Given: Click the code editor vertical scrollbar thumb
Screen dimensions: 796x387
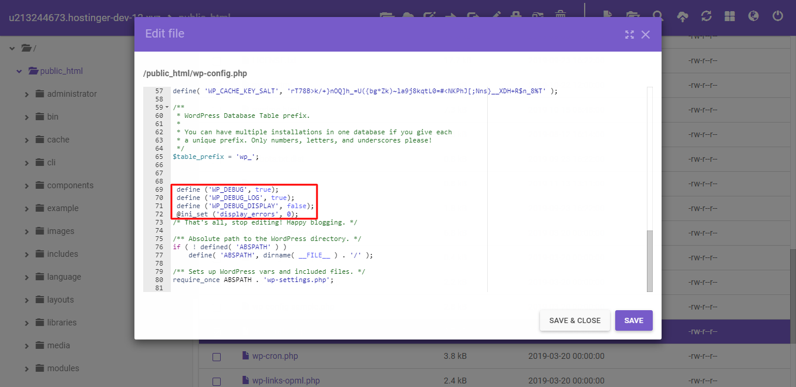Looking at the screenshot, I should click(649, 260).
